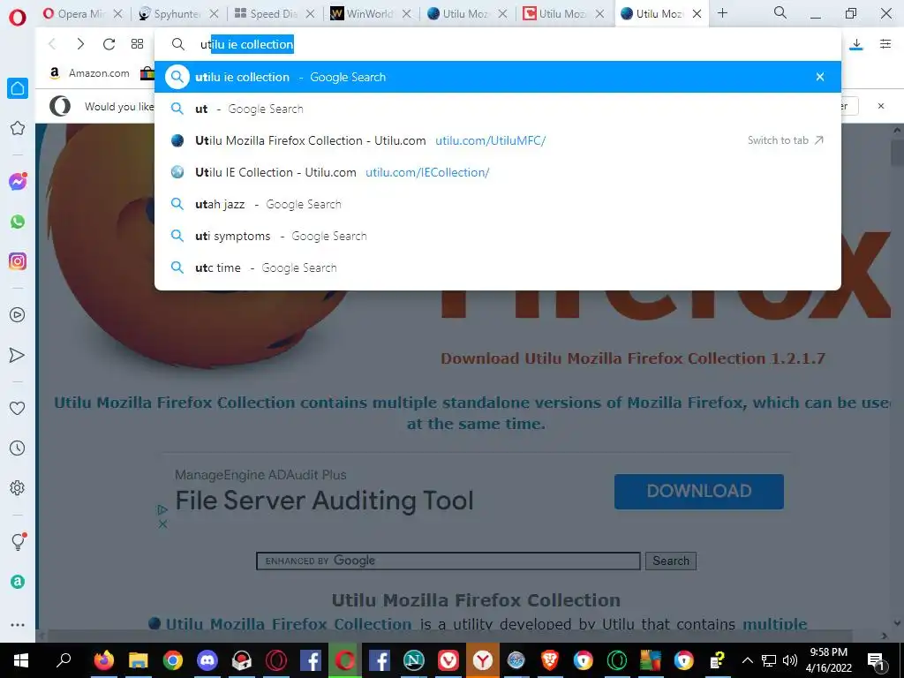This screenshot has height=678, width=904.
Task: Open the green 'a' extension in sidebar
Action: 18,582
